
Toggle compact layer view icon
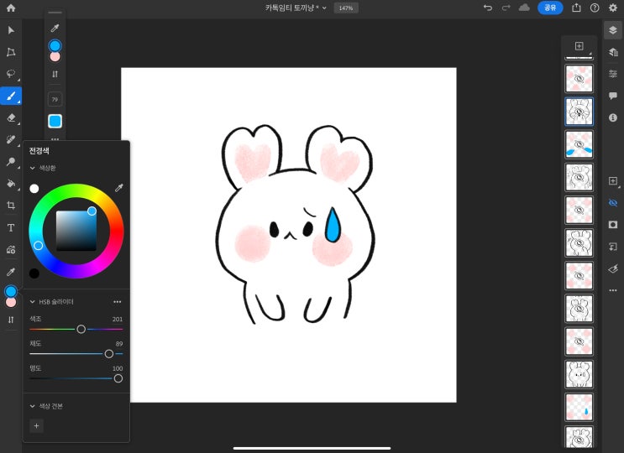pos(612,30)
